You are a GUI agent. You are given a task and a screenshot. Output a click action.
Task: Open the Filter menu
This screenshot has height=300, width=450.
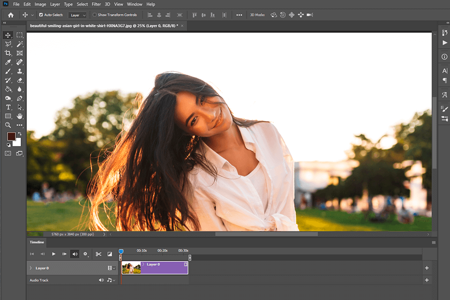click(x=96, y=4)
